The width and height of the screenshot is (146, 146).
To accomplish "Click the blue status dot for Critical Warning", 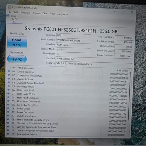I will point(9,71).
